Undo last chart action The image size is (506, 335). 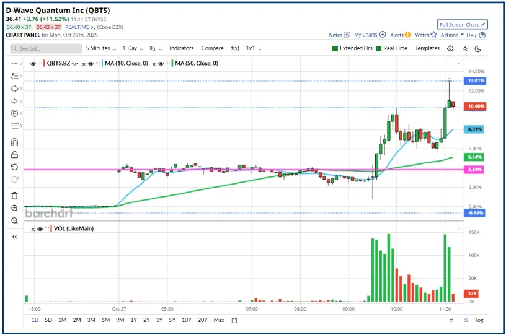click(14, 167)
